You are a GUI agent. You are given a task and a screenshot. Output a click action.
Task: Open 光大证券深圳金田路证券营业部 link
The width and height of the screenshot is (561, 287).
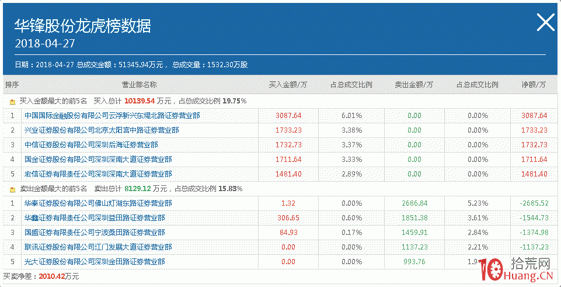tap(95, 261)
